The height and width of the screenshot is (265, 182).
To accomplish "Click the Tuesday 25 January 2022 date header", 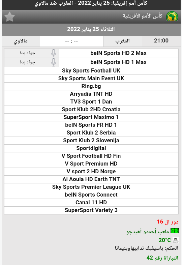I will click(x=91, y=29).
